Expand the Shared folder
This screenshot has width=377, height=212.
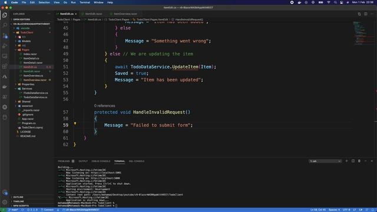point(26,102)
